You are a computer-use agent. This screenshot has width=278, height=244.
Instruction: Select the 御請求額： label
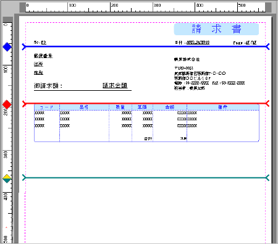(48, 86)
